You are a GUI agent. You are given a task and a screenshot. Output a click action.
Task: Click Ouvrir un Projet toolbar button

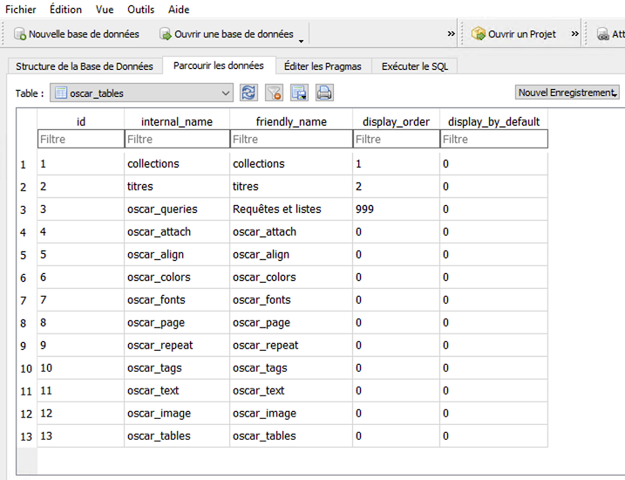(x=513, y=34)
